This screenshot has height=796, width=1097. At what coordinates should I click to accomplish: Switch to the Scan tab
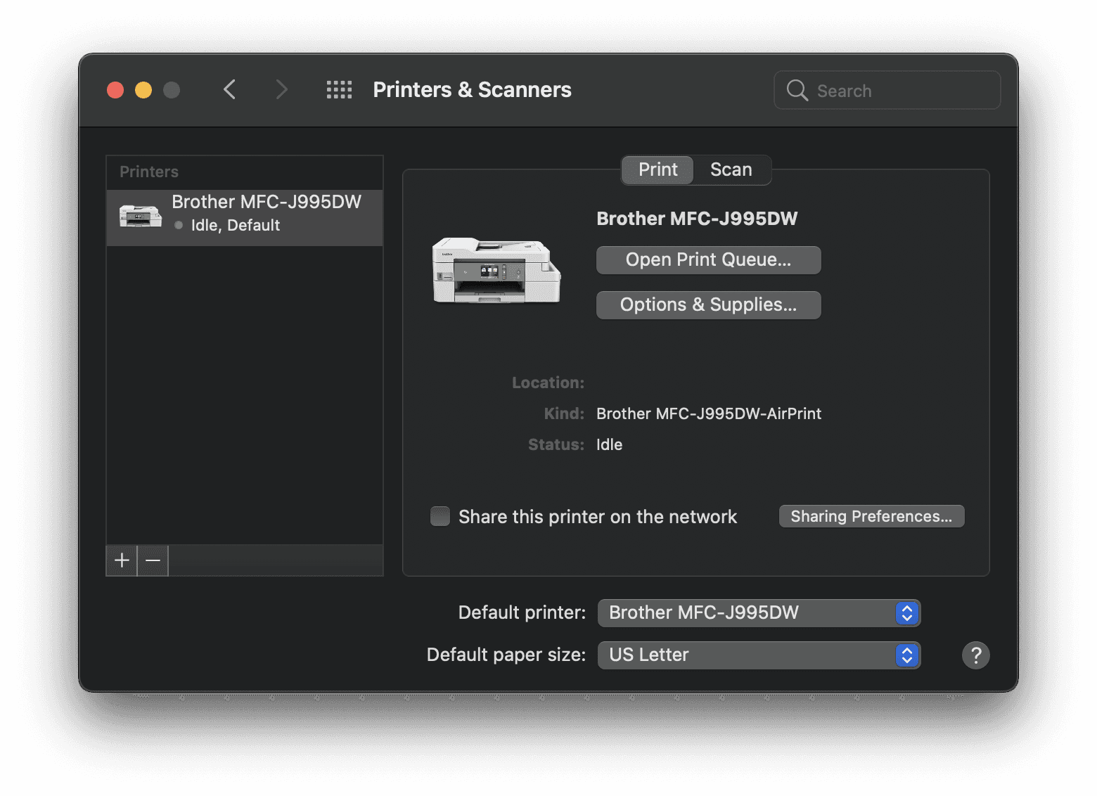point(731,170)
